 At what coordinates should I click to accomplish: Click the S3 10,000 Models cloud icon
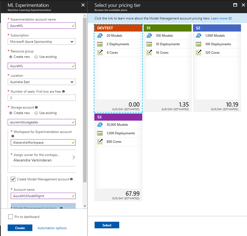pos(100,125)
